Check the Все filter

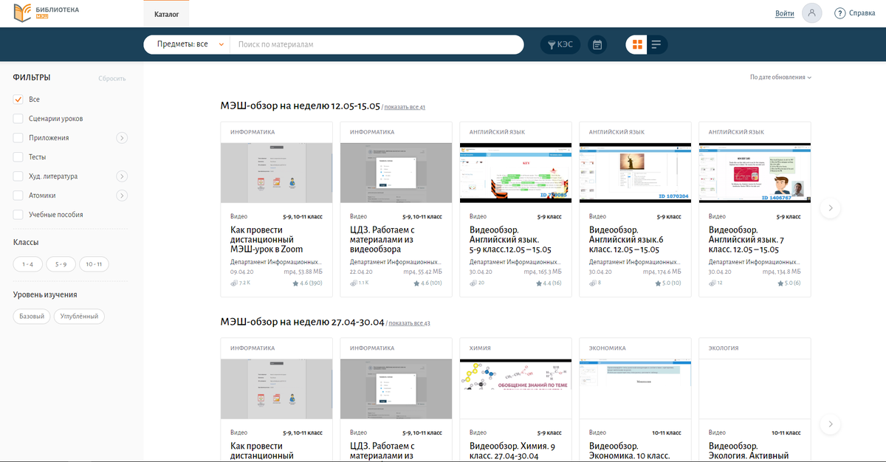point(18,99)
